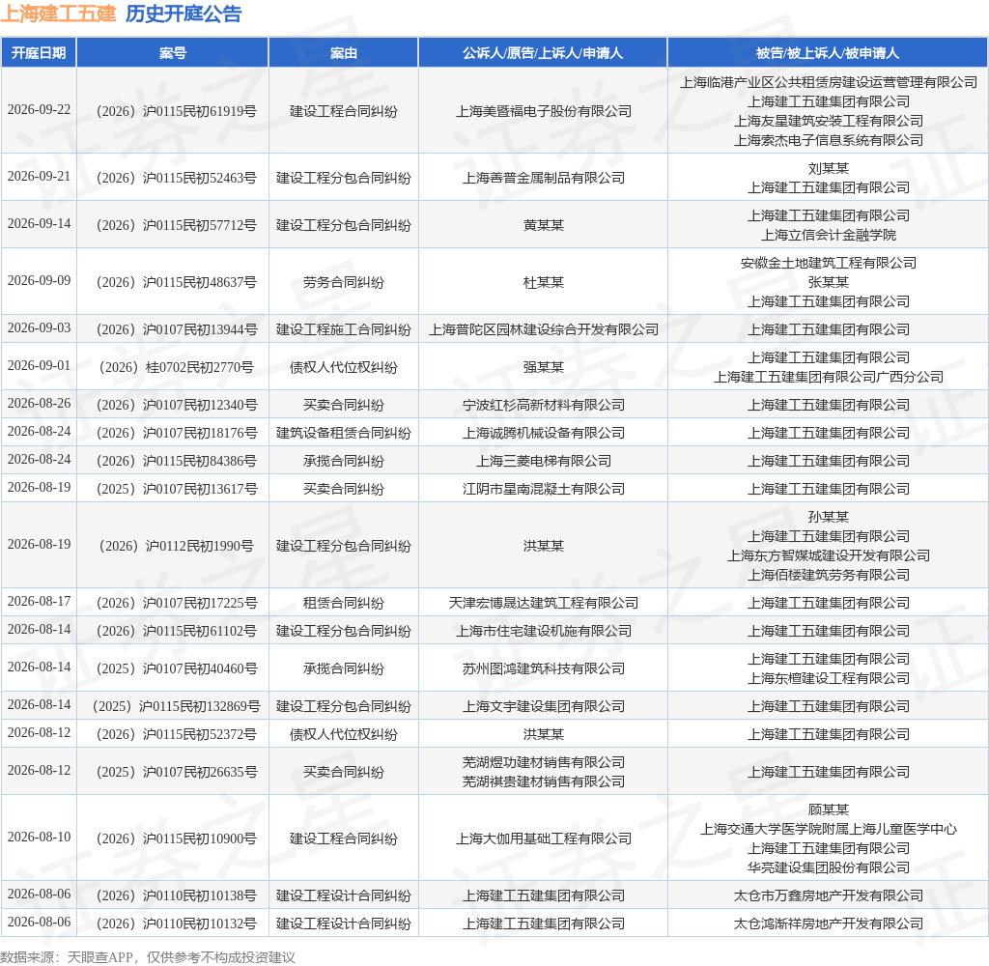Select plaintiff 上海美暨福电子股份有限公司

coord(544,111)
